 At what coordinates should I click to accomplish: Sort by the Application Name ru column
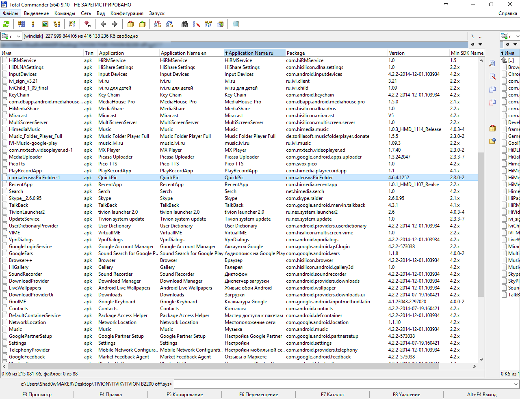coord(254,53)
